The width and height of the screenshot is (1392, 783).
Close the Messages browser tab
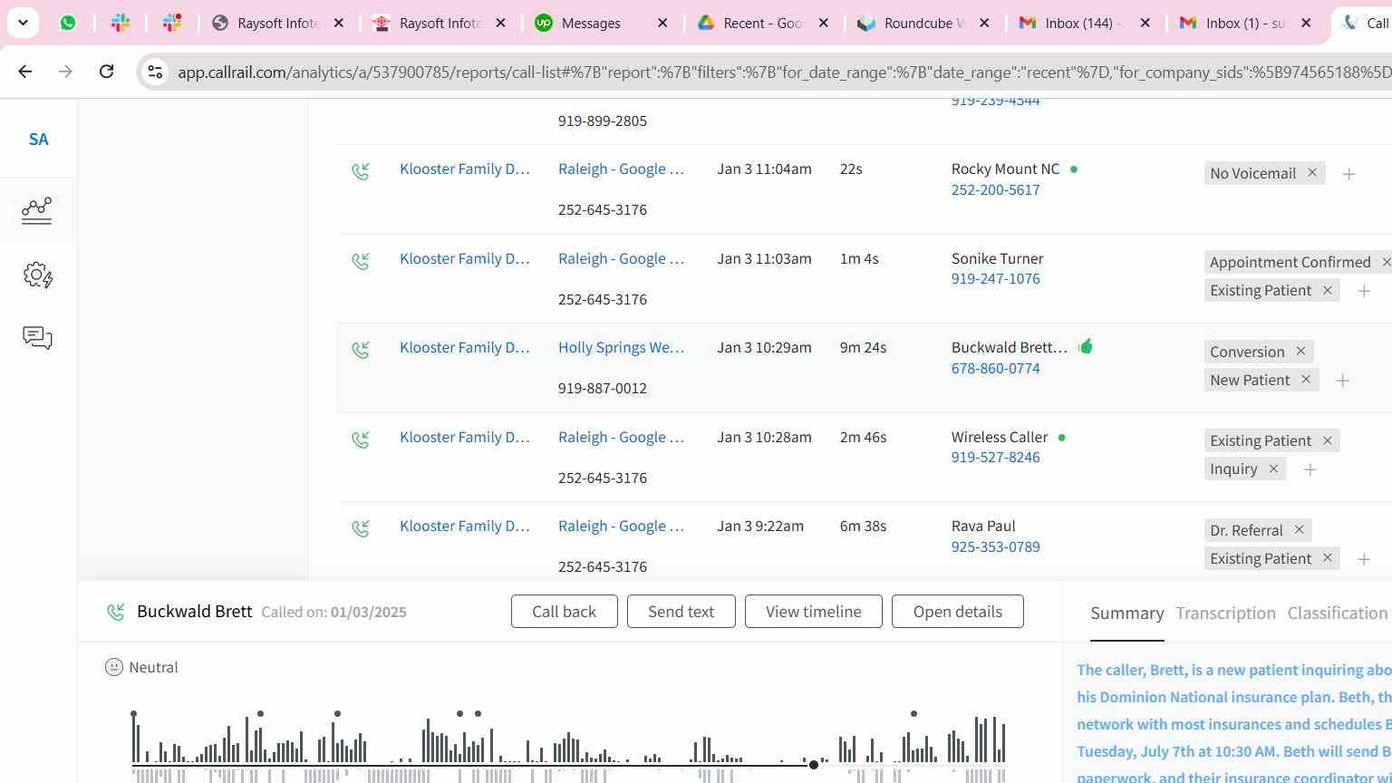pos(662,23)
